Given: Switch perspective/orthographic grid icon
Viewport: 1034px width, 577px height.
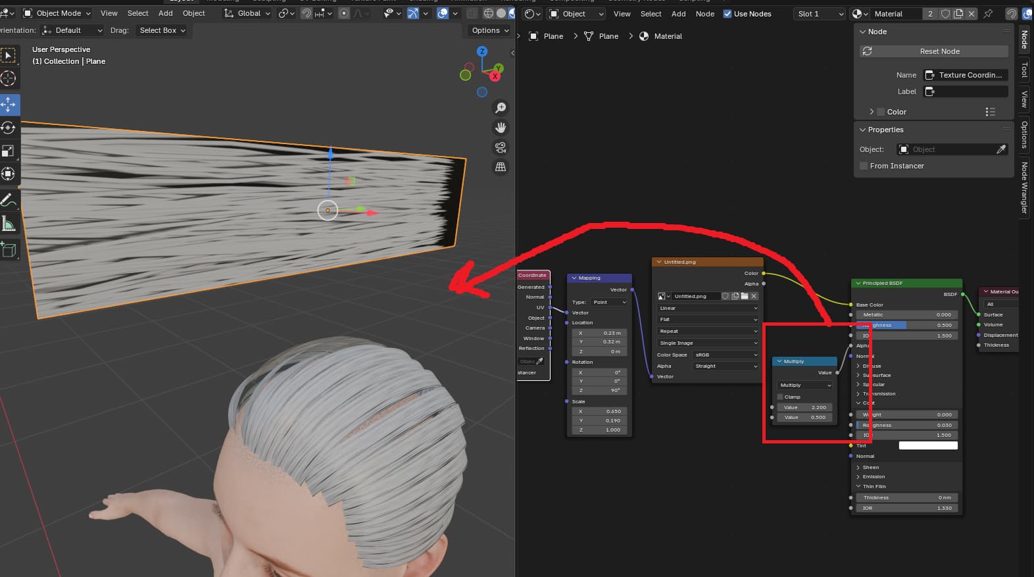Looking at the screenshot, I should (x=501, y=167).
